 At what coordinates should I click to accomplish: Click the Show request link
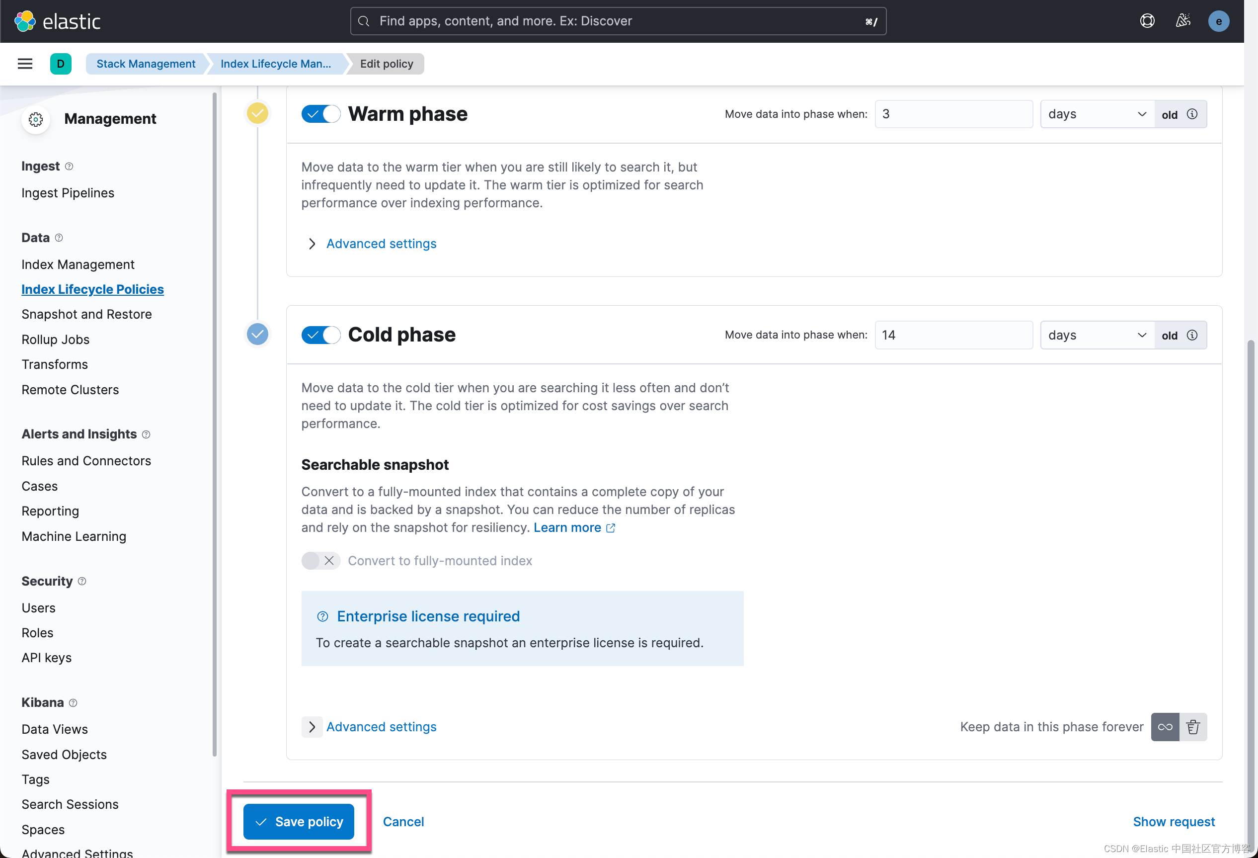tap(1174, 821)
